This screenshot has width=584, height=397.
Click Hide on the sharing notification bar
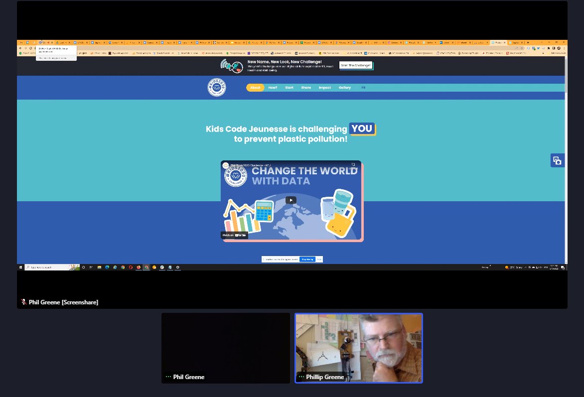(x=319, y=259)
